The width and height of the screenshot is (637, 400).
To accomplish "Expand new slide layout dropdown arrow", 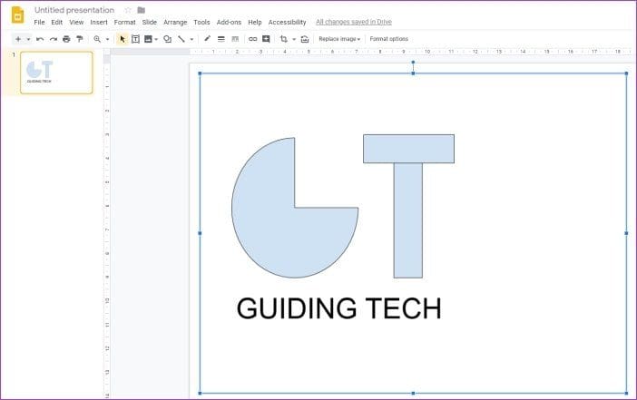I will [28, 39].
